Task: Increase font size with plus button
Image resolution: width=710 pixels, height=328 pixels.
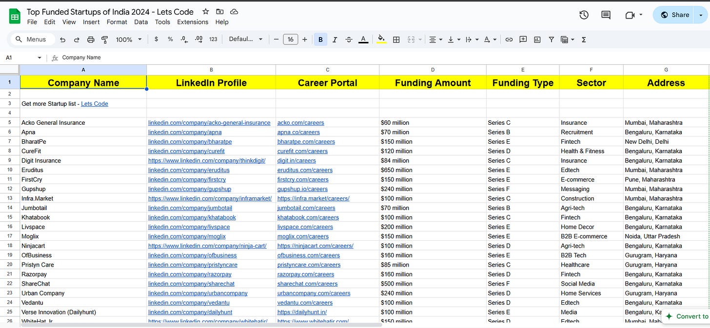Action: point(305,39)
